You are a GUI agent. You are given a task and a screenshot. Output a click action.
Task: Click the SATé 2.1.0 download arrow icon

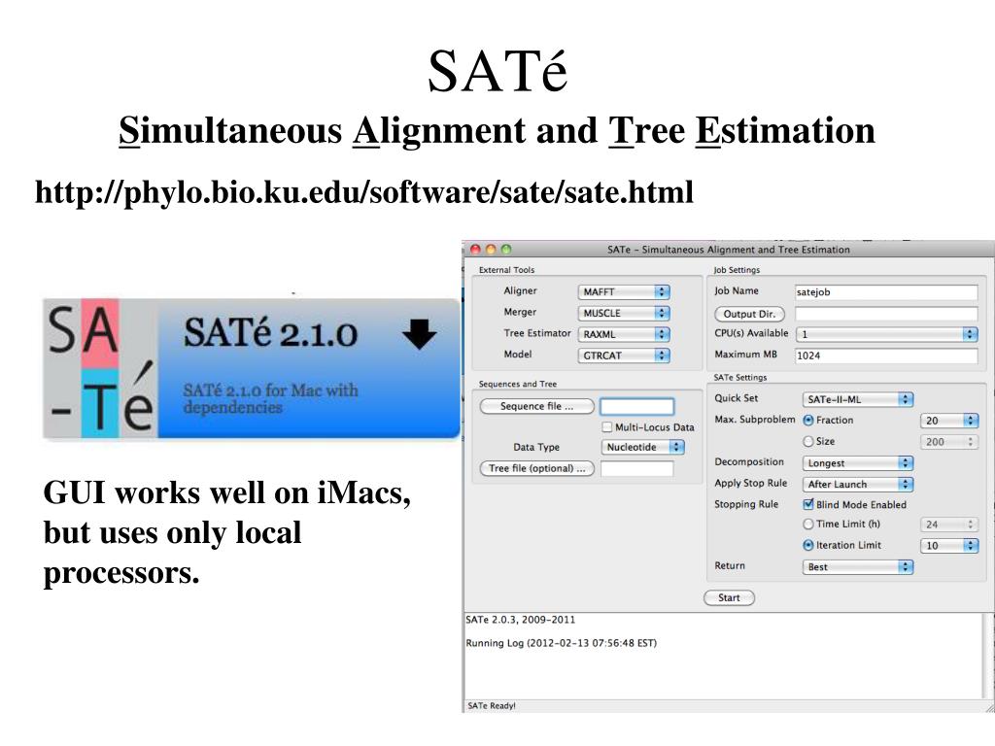coord(420,334)
